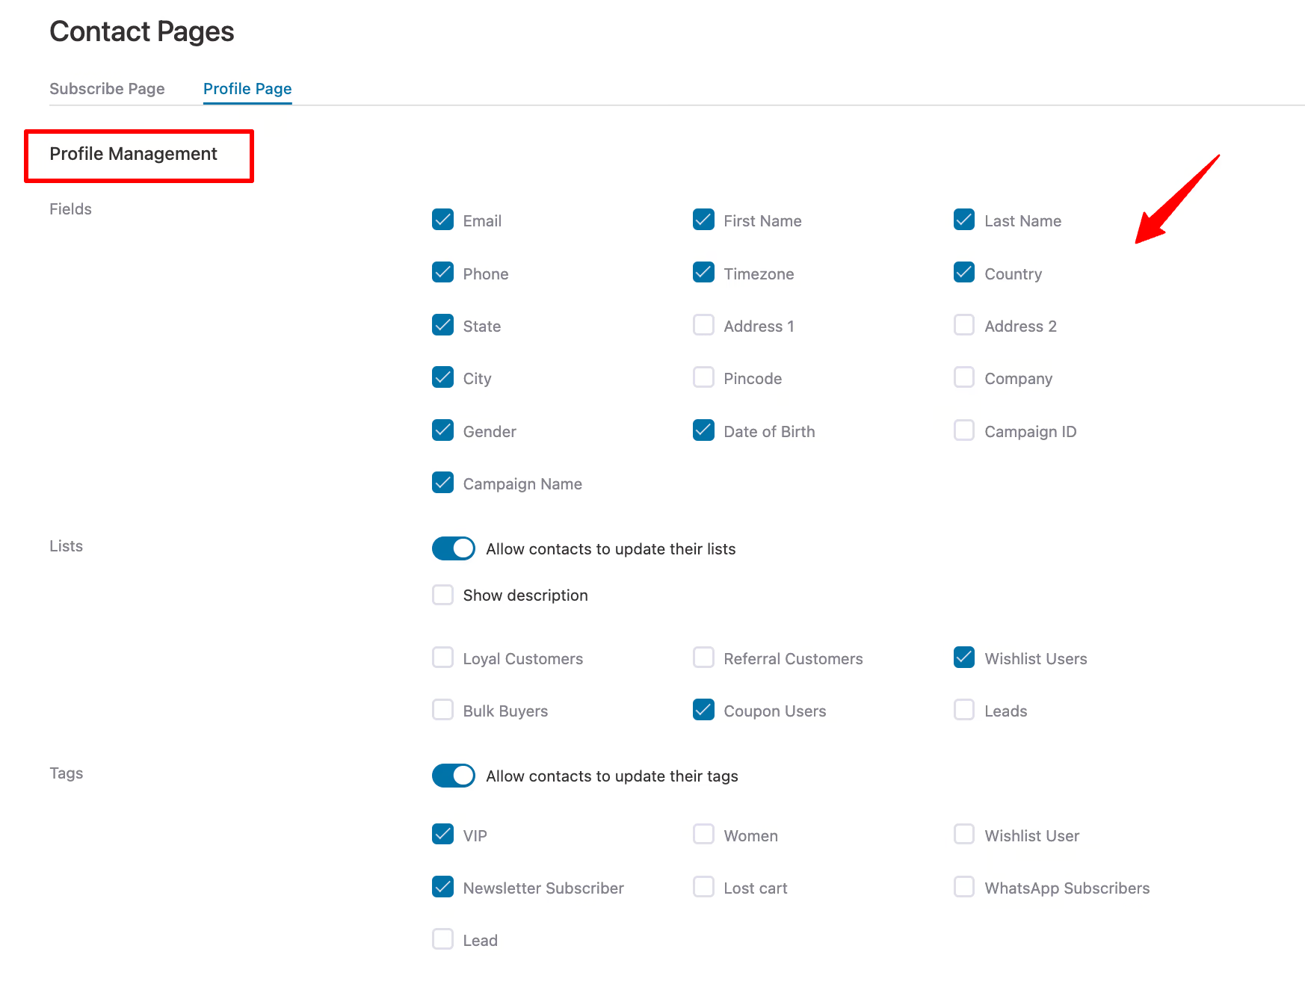Switch to the Subscribe Page tab
The height and width of the screenshot is (996, 1305).
coord(107,88)
